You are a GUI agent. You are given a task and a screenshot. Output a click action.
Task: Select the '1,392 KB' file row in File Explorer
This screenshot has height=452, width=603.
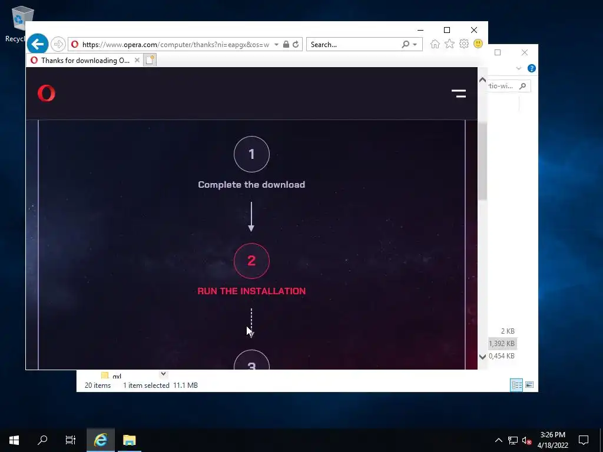pos(502,344)
